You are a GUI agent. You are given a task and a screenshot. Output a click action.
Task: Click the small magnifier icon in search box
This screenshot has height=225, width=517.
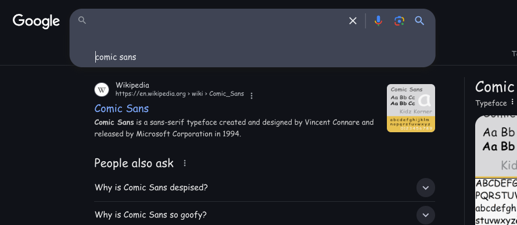pyautogui.click(x=82, y=20)
